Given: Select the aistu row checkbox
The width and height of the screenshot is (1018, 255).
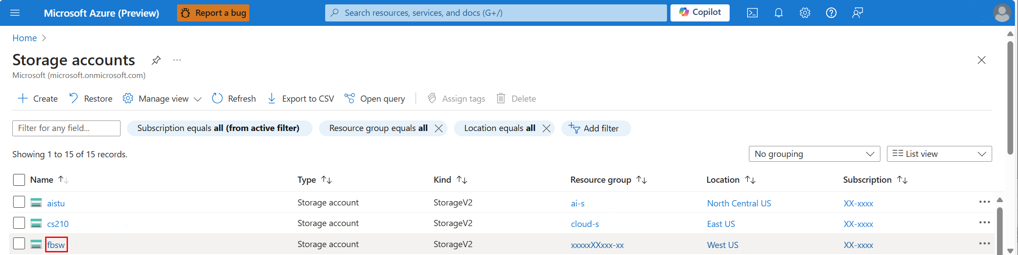Looking at the screenshot, I should [x=19, y=202].
